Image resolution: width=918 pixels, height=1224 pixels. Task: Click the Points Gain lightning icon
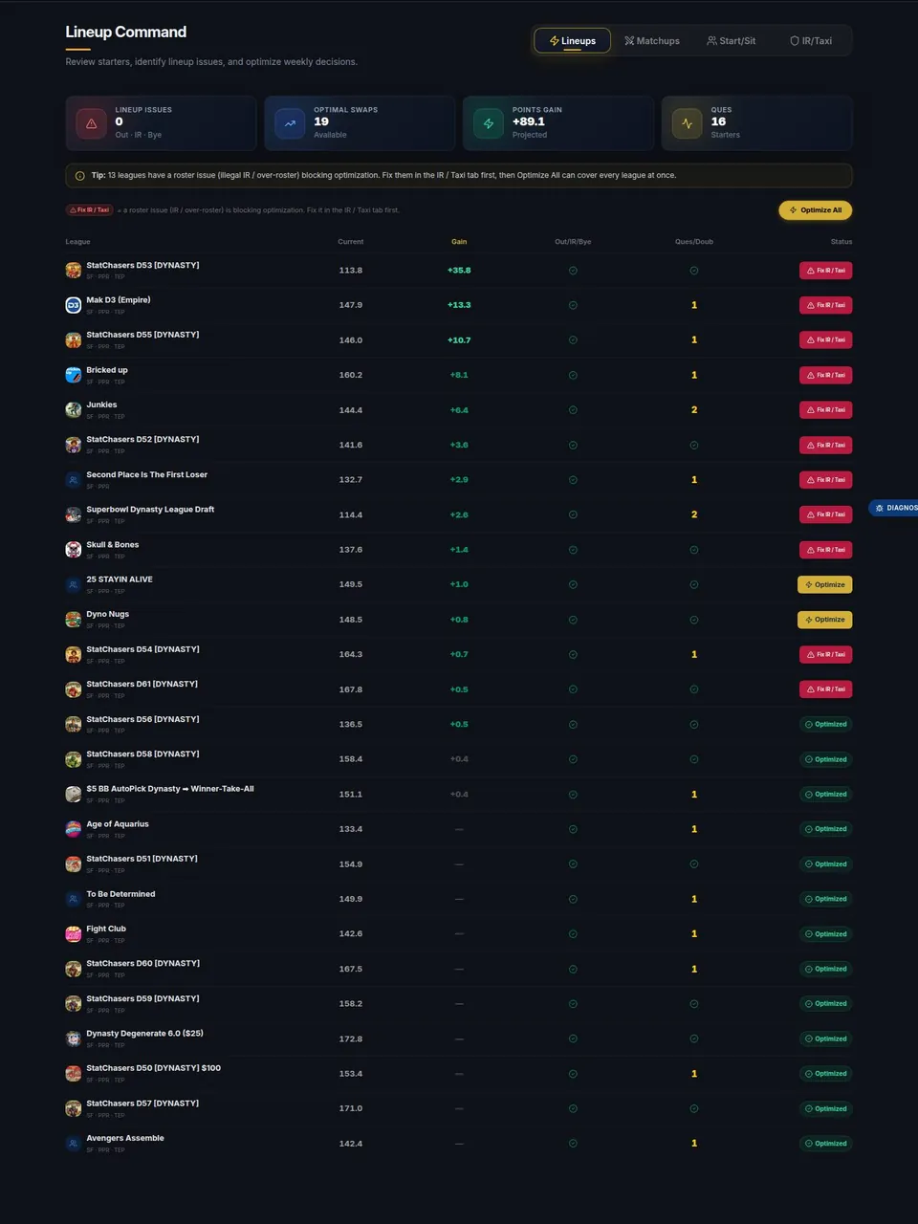coord(489,123)
